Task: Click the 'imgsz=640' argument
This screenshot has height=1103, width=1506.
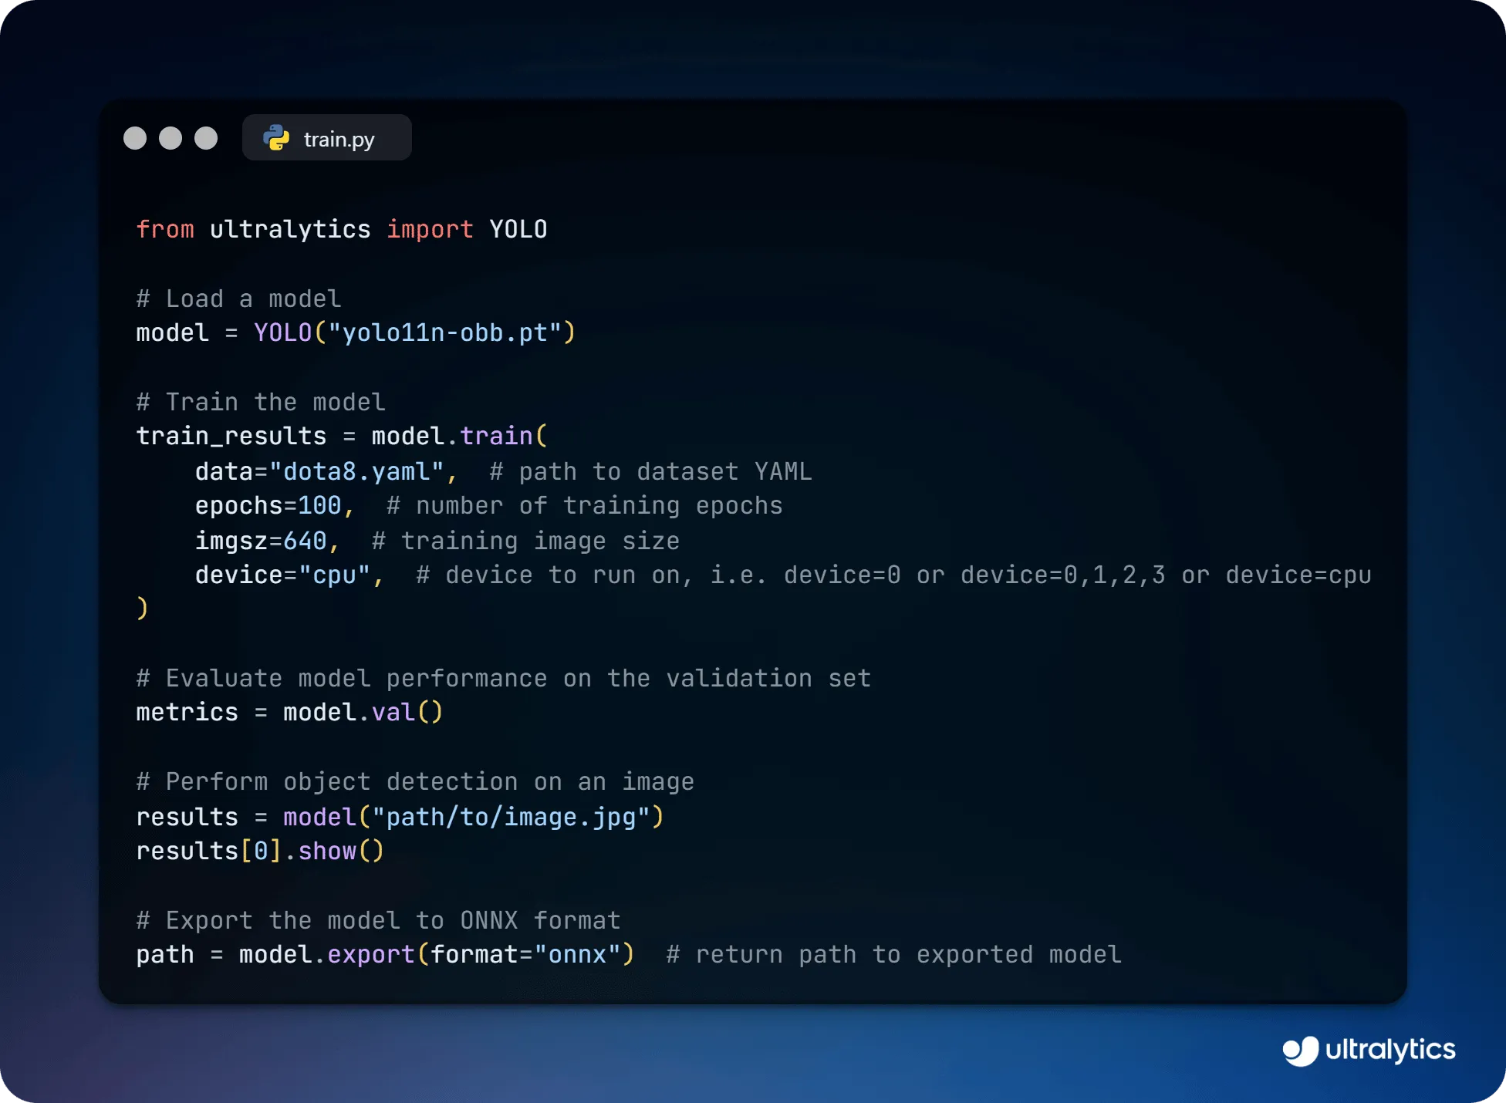Action: click(261, 541)
